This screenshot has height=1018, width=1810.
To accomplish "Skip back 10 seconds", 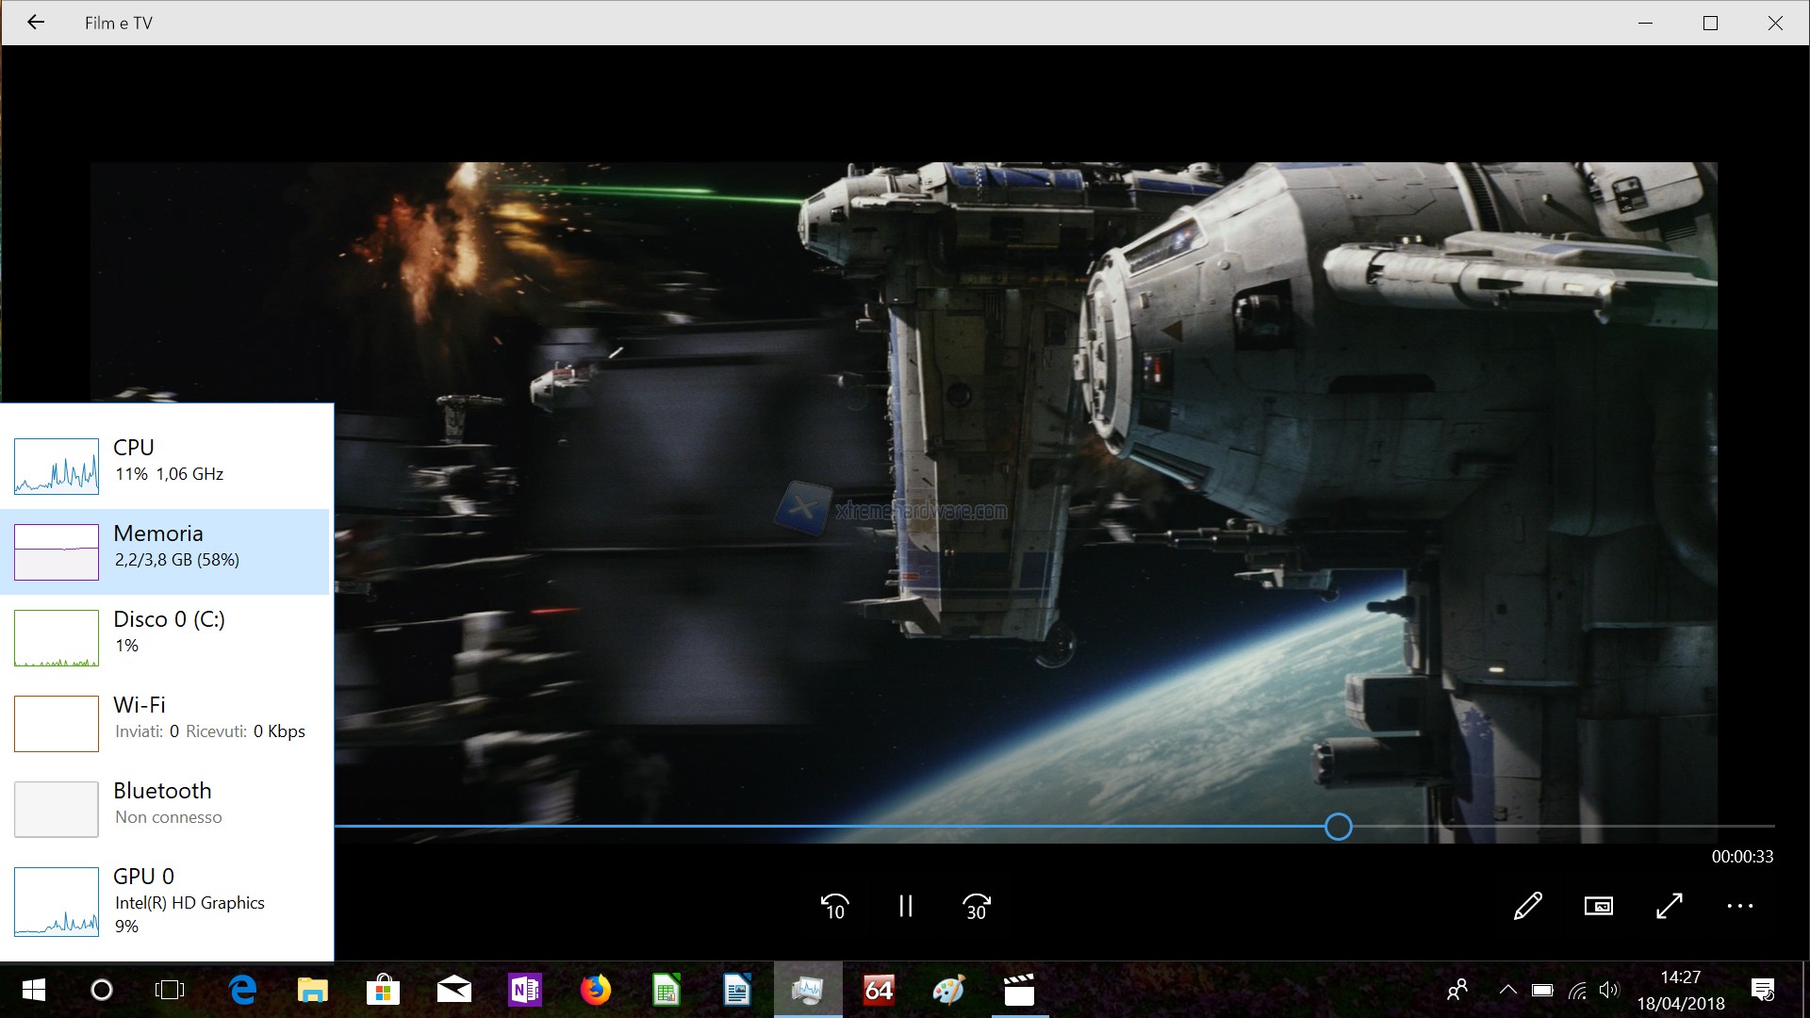I will (834, 906).
